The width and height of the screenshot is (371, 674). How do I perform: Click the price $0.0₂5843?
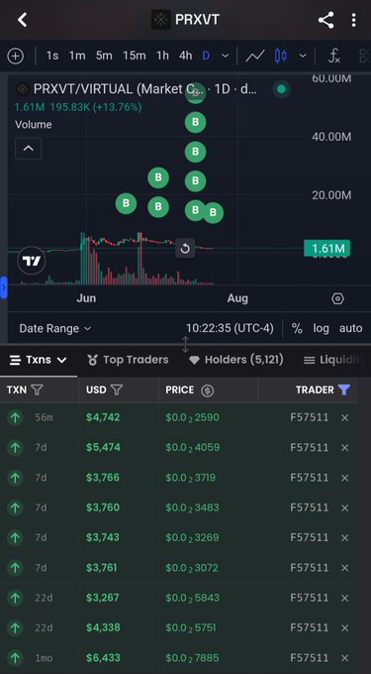193,598
